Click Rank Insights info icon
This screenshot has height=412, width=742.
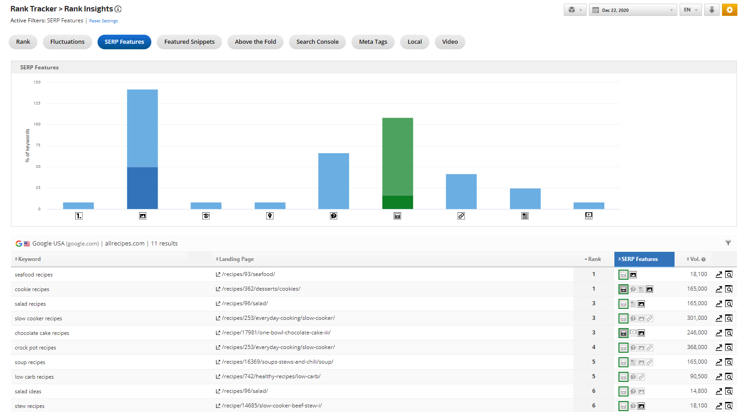tap(118, 9)
